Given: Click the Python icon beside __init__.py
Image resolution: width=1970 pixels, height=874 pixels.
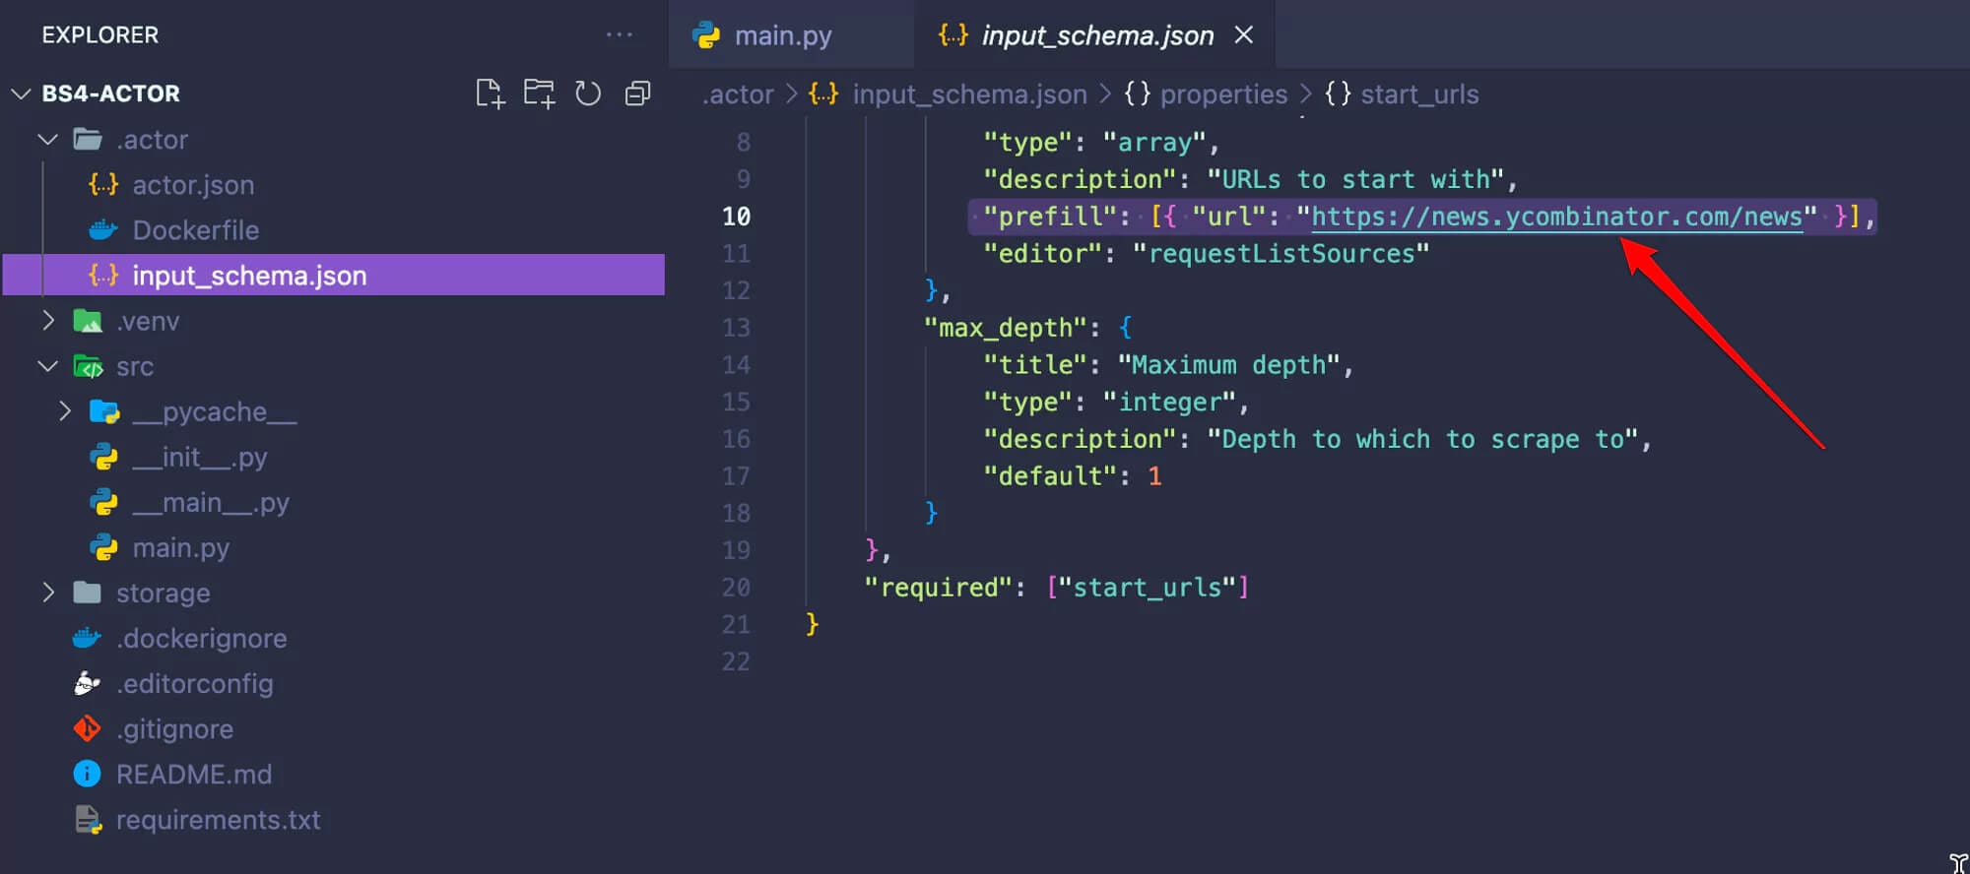Looking at the screenshot, I should click(103, 457).
